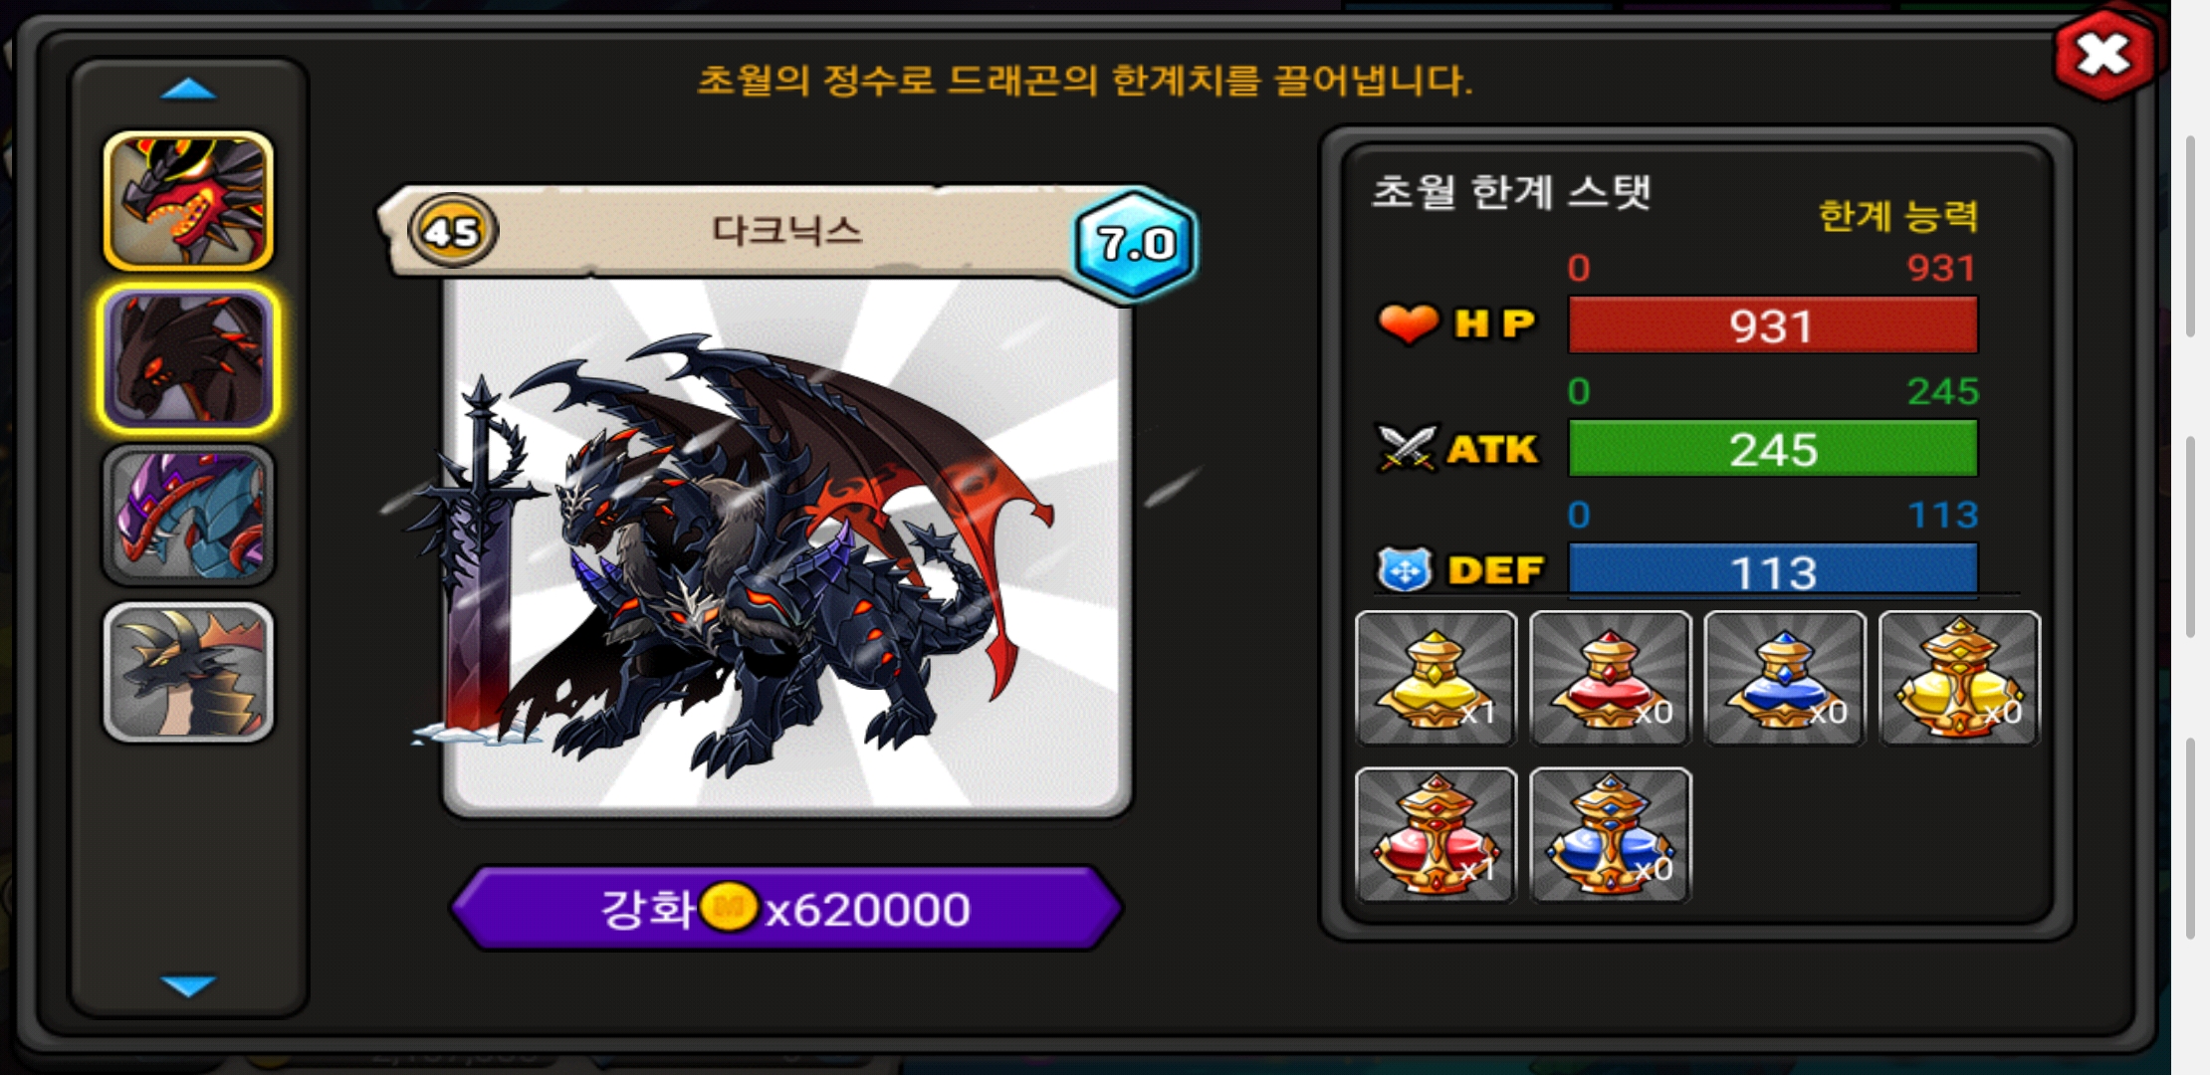This screenshot has width=2210, height=1075.
Task: Select the small blue essence potion x0
Action: [1785, 678]
